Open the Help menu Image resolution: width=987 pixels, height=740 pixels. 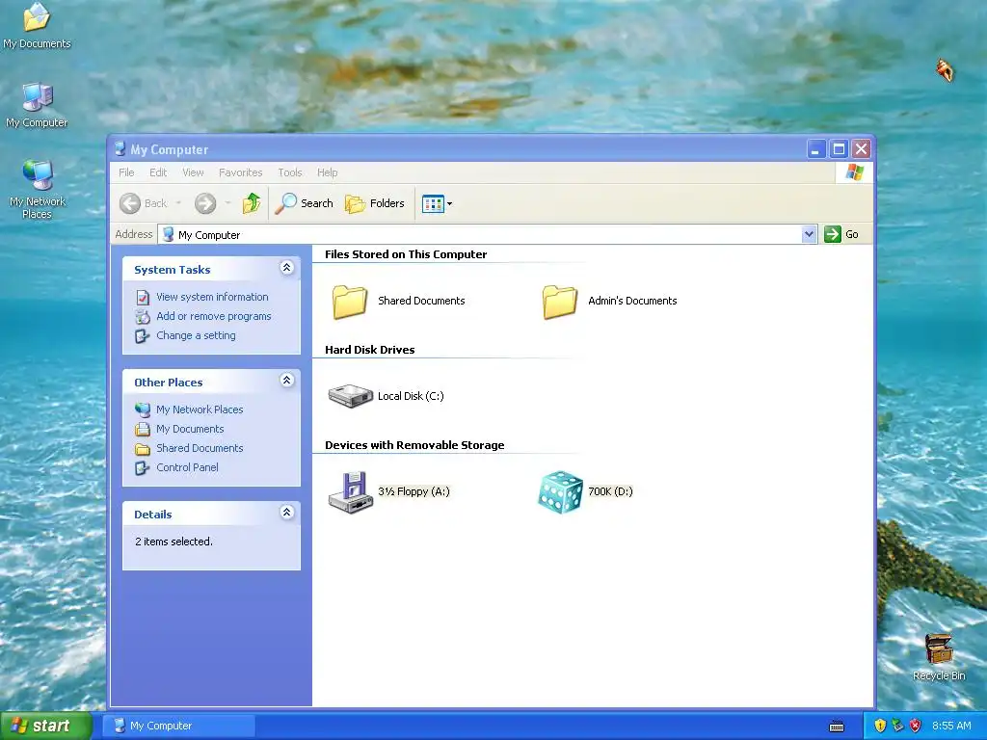tap(328, 172)
